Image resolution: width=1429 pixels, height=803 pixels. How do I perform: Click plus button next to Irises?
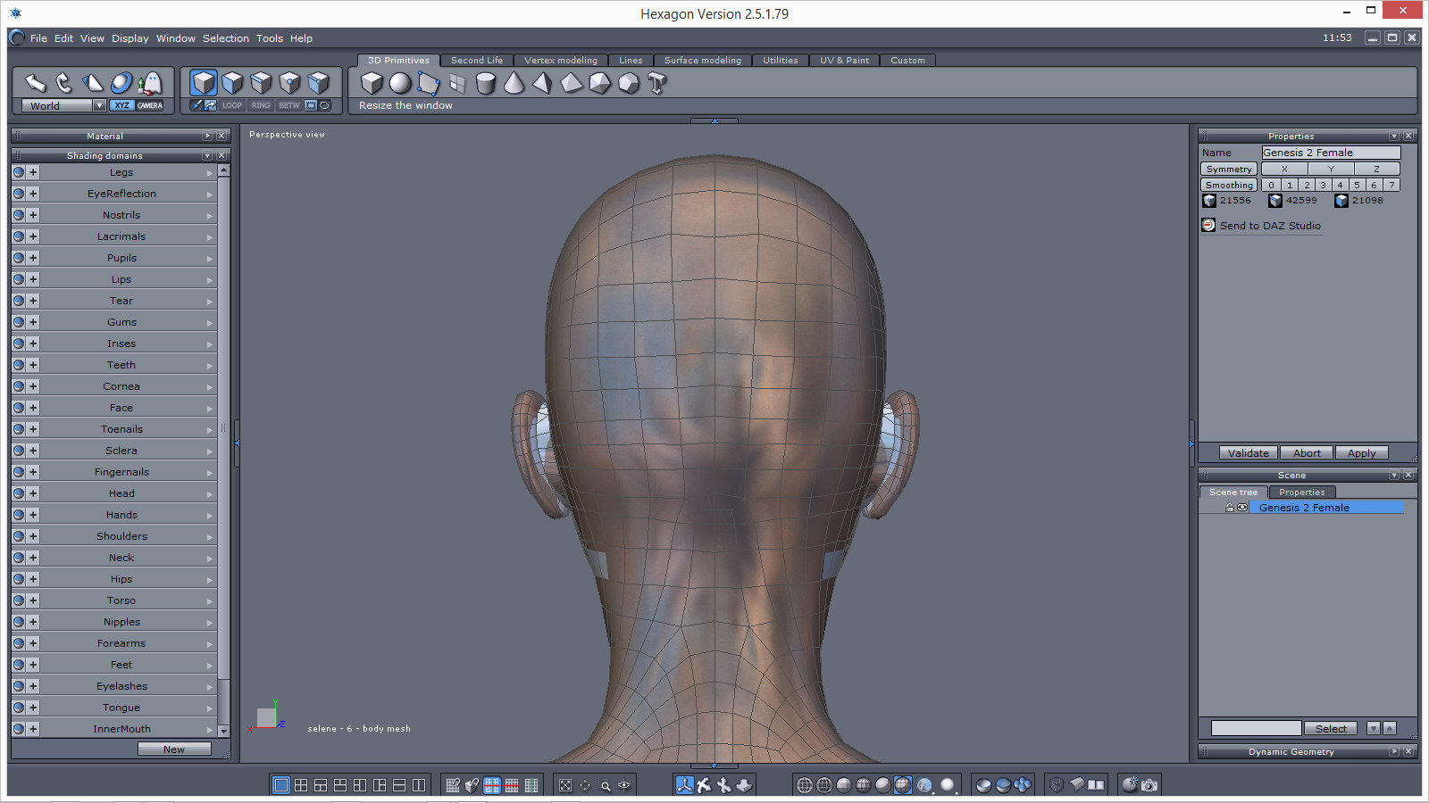click(x=33, y=344)
